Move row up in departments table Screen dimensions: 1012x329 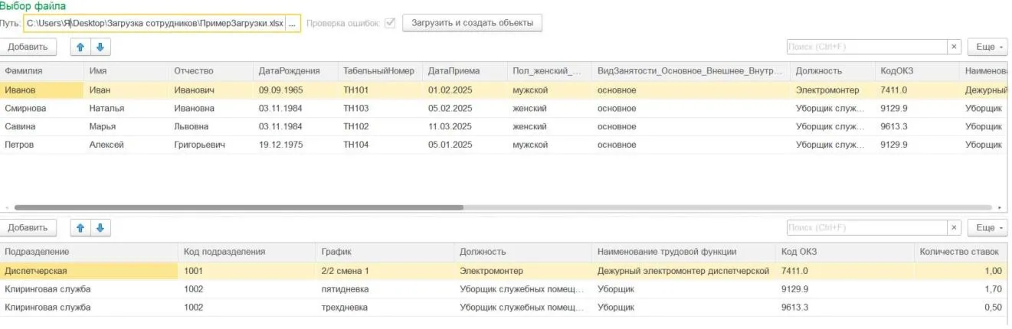pos(80,227)
